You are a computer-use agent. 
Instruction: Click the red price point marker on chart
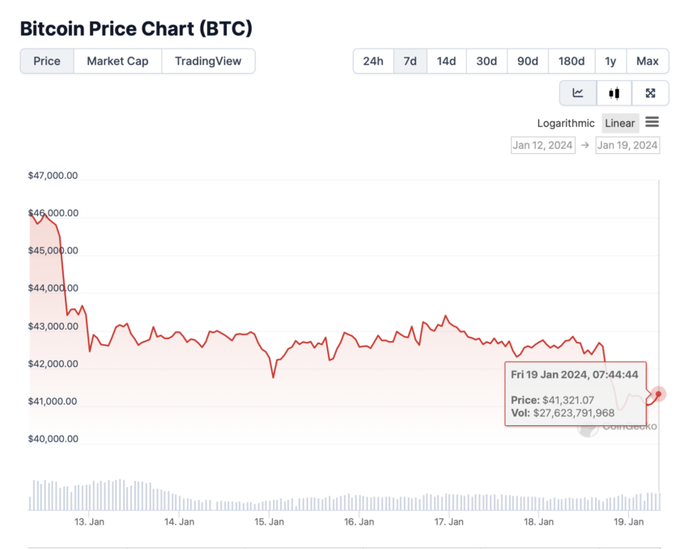coord(658,394)
